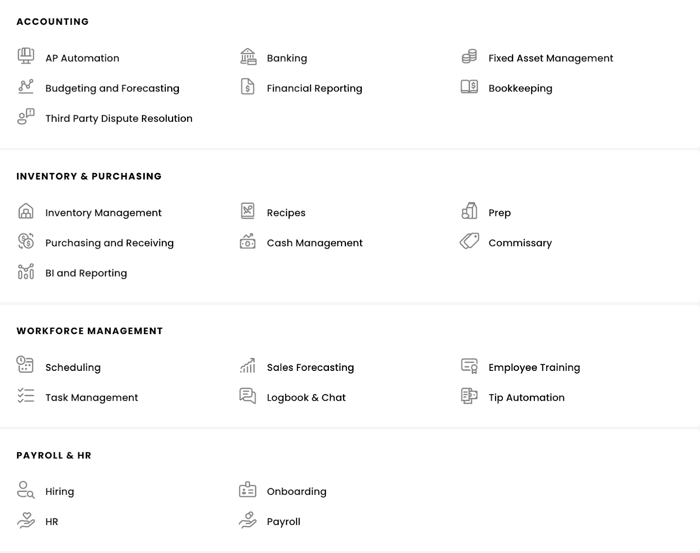Click the Banking building icon

click(x=248, y=57)
